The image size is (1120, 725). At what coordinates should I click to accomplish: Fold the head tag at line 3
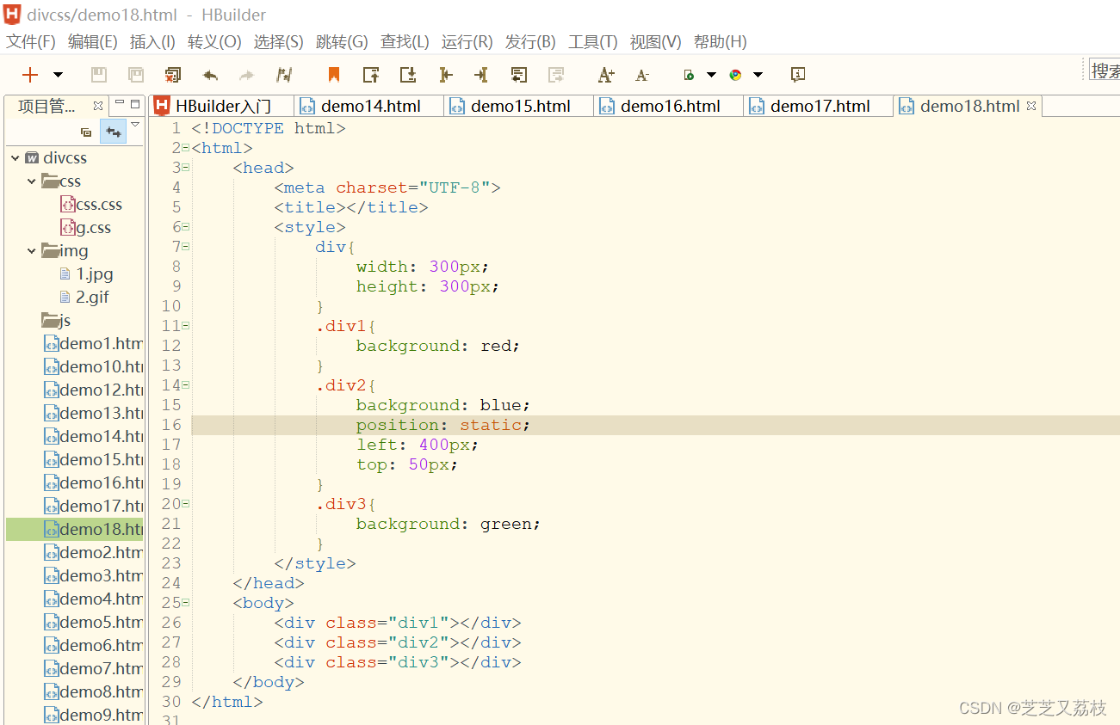pyautogui.click(x=185, y=168)
